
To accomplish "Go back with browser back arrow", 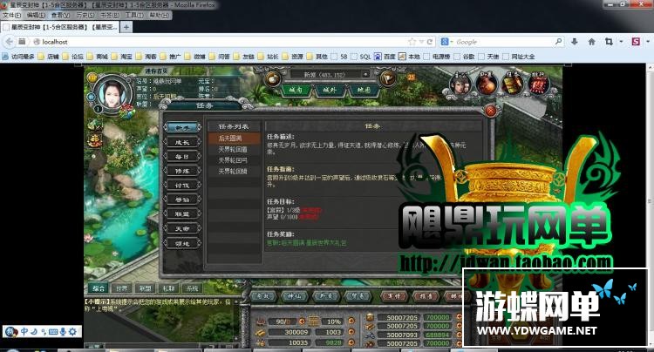I will pyautogui.click(x=10, y=42).
